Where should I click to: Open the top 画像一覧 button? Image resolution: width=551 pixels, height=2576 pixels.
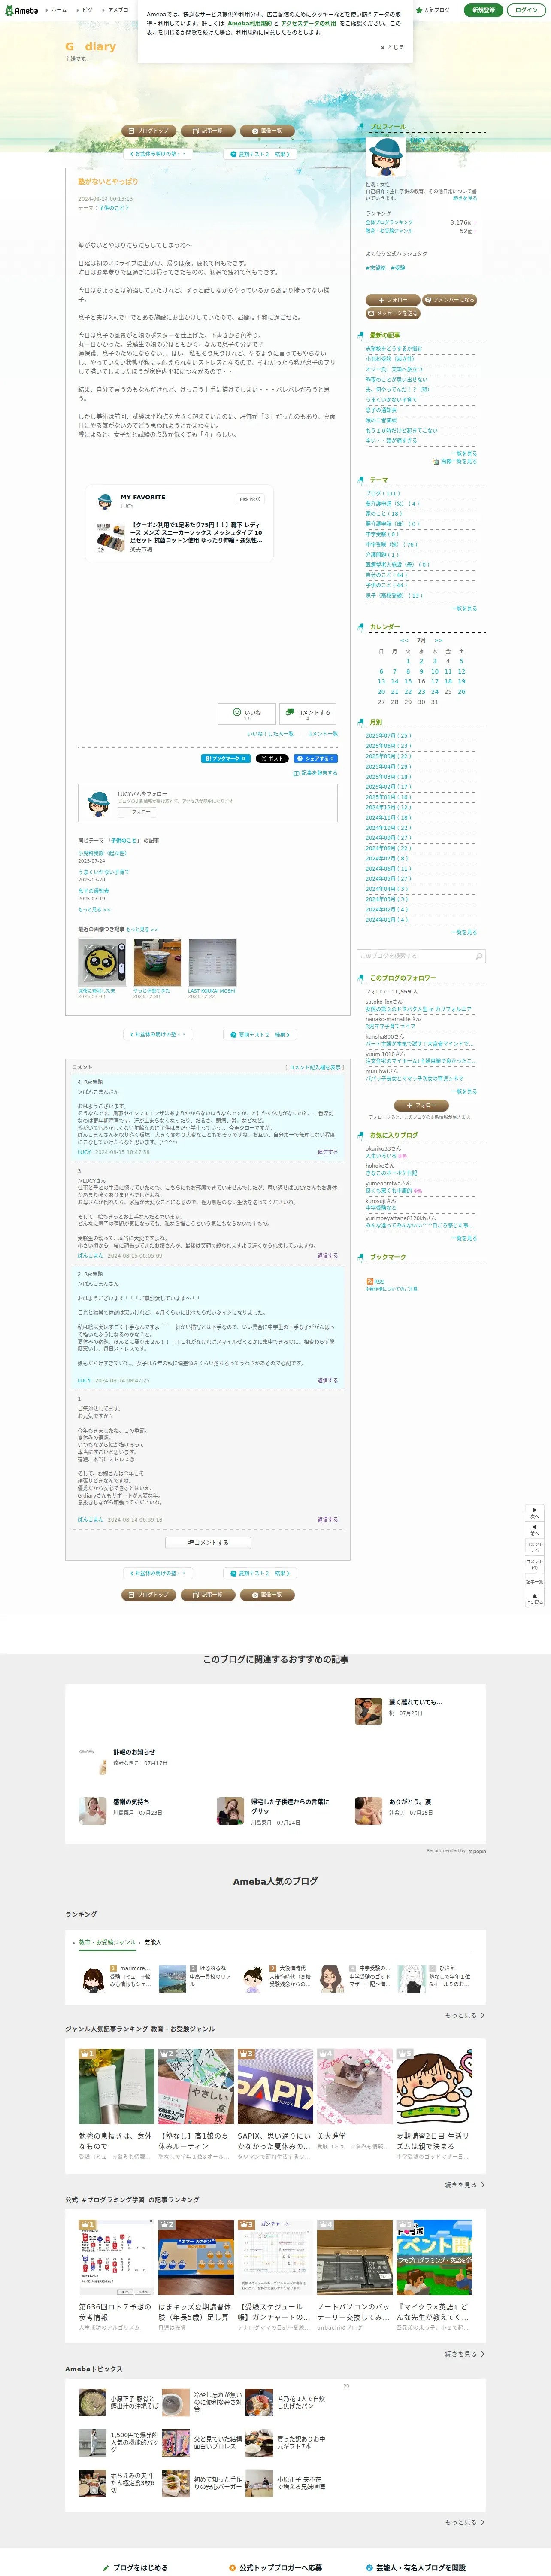point(267,130)
